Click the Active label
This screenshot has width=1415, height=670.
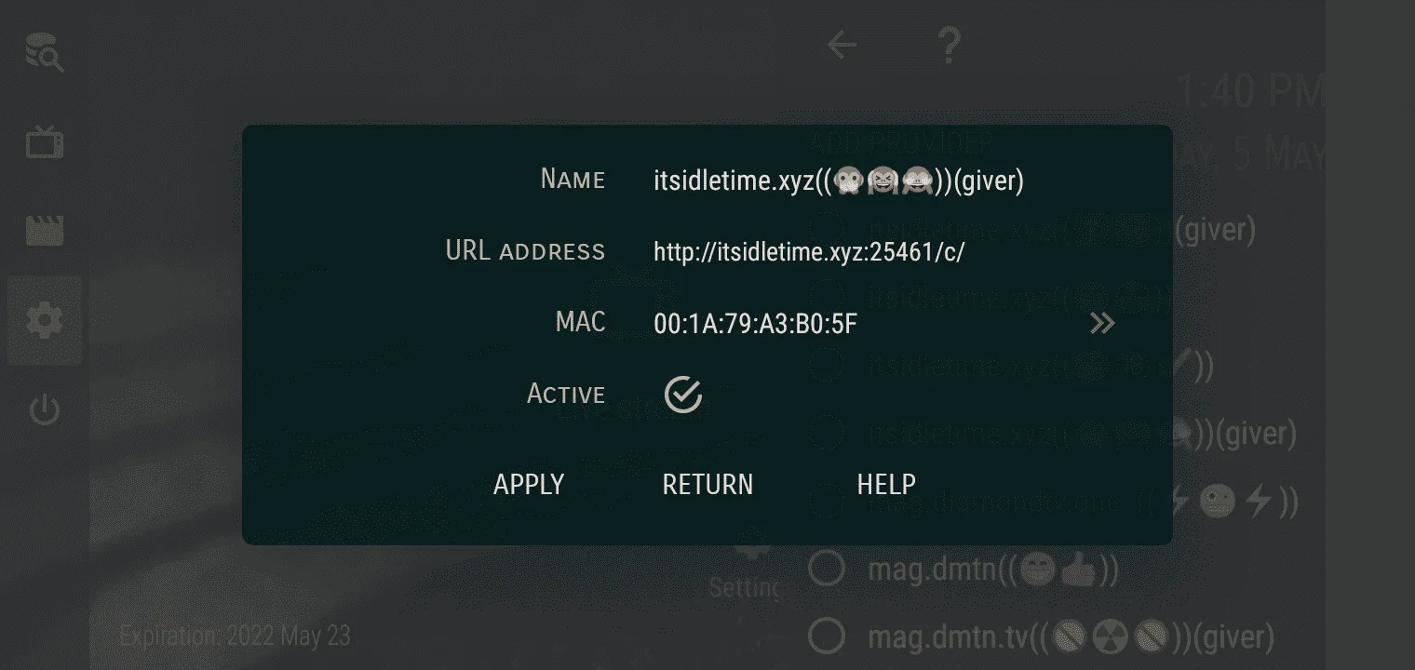click(x=566, y=395)
